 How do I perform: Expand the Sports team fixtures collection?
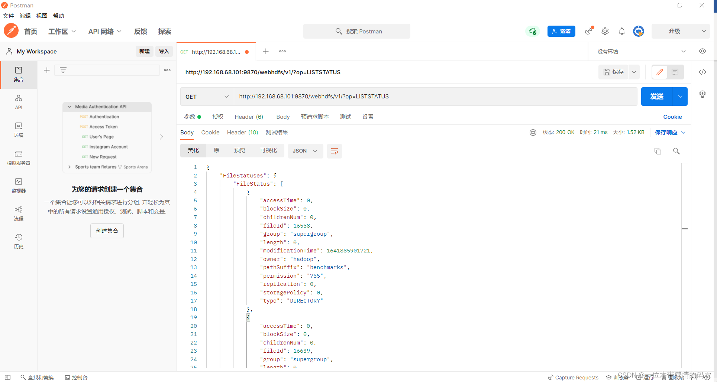click(70, 167)
